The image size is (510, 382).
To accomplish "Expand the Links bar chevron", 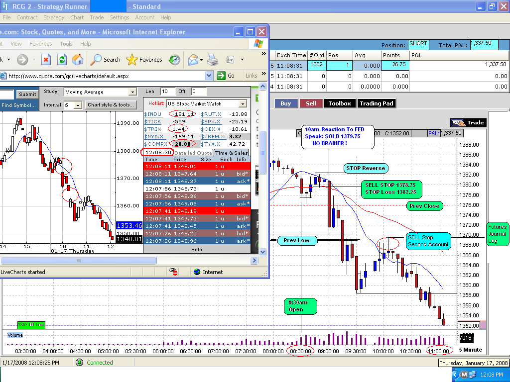I will pyautogui.click(x=264, y=74).
